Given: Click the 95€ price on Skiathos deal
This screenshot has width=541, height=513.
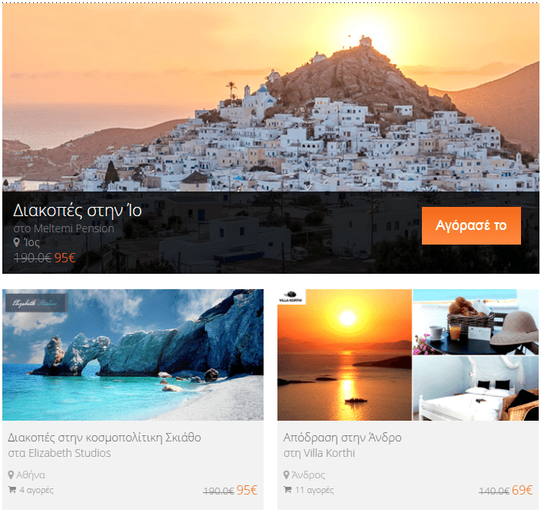Looking at the screenshot, I should tap(247, 490).
